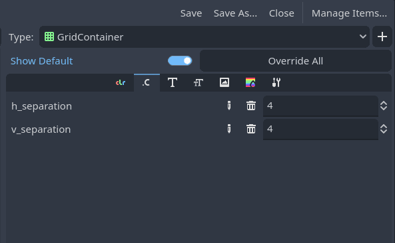Focus the v_separation value field
Image resolution: width=395 pixels, height=243 pixels.
[x=320, y=129]
